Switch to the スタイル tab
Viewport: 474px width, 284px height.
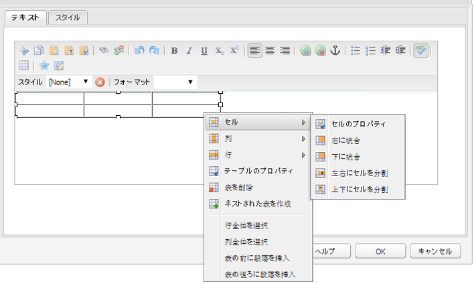[x=68, y=17]
